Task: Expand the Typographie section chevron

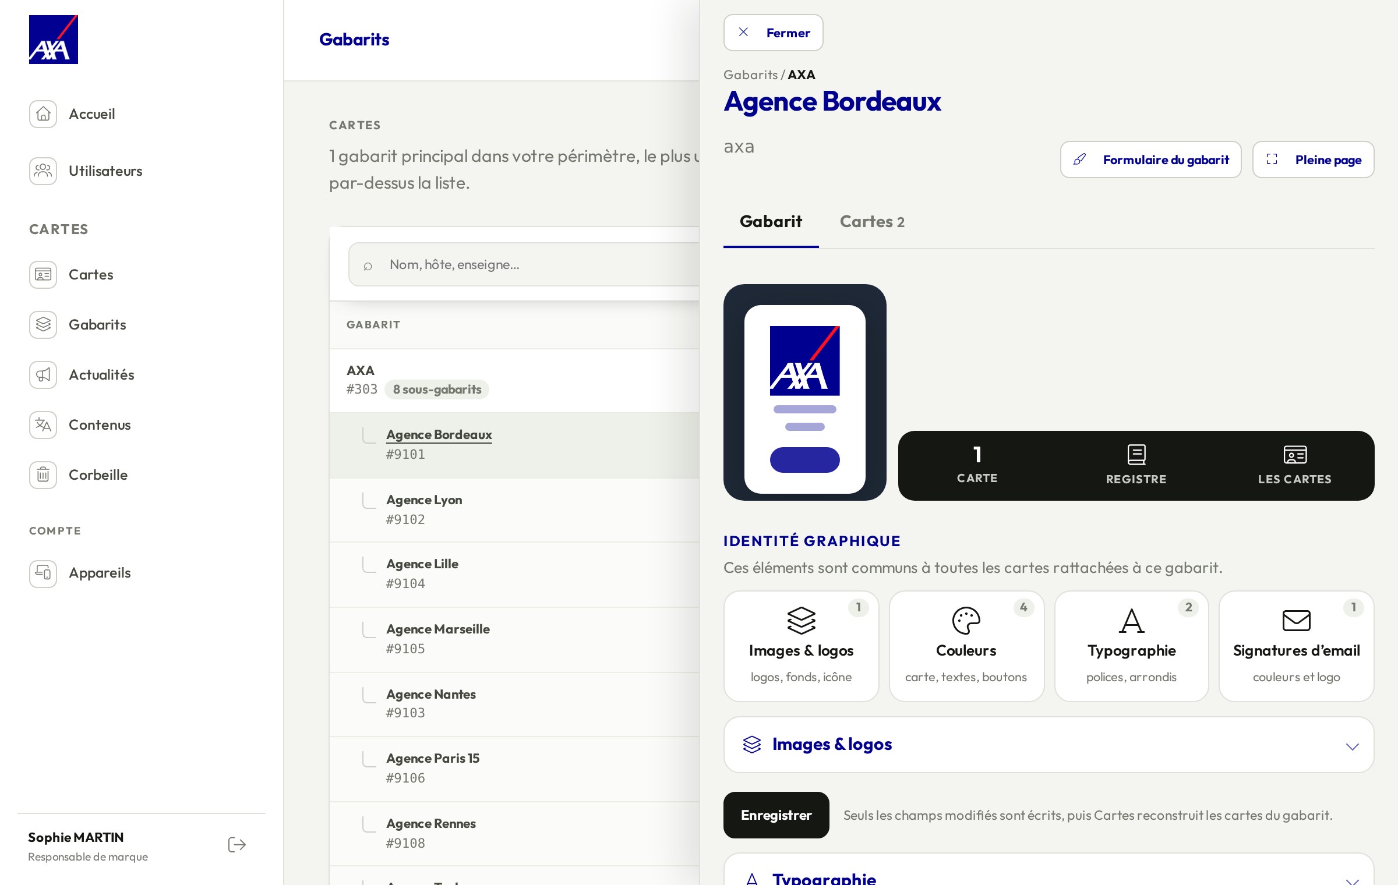Action: tap(1353, 881)
